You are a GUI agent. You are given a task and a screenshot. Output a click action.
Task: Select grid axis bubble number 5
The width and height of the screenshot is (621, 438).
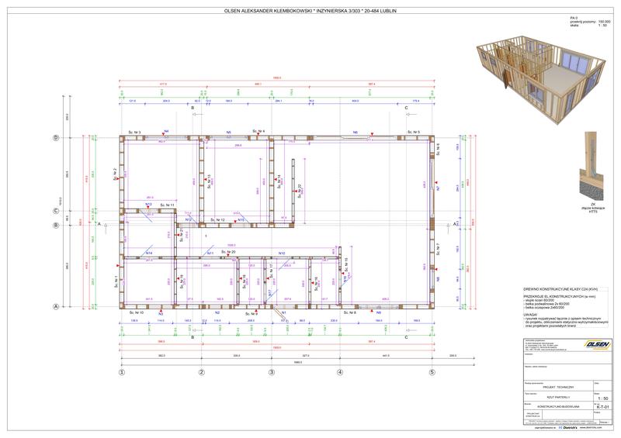[432, 372]
